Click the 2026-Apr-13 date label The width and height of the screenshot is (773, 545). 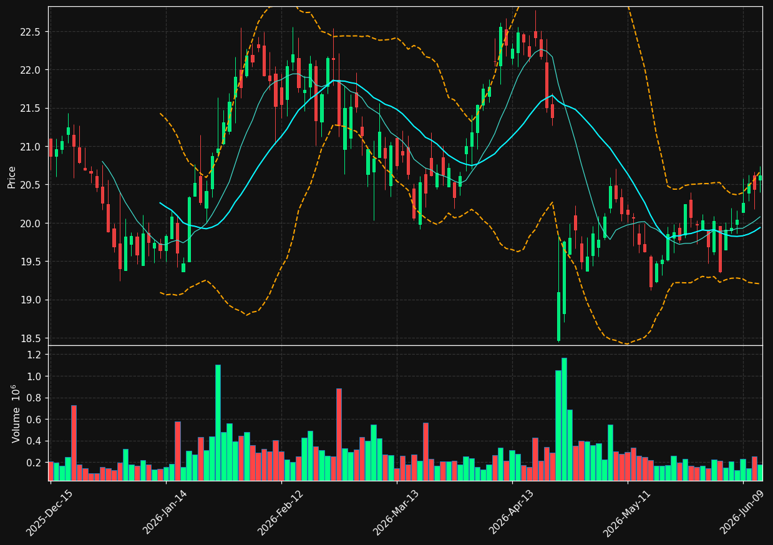512,512
